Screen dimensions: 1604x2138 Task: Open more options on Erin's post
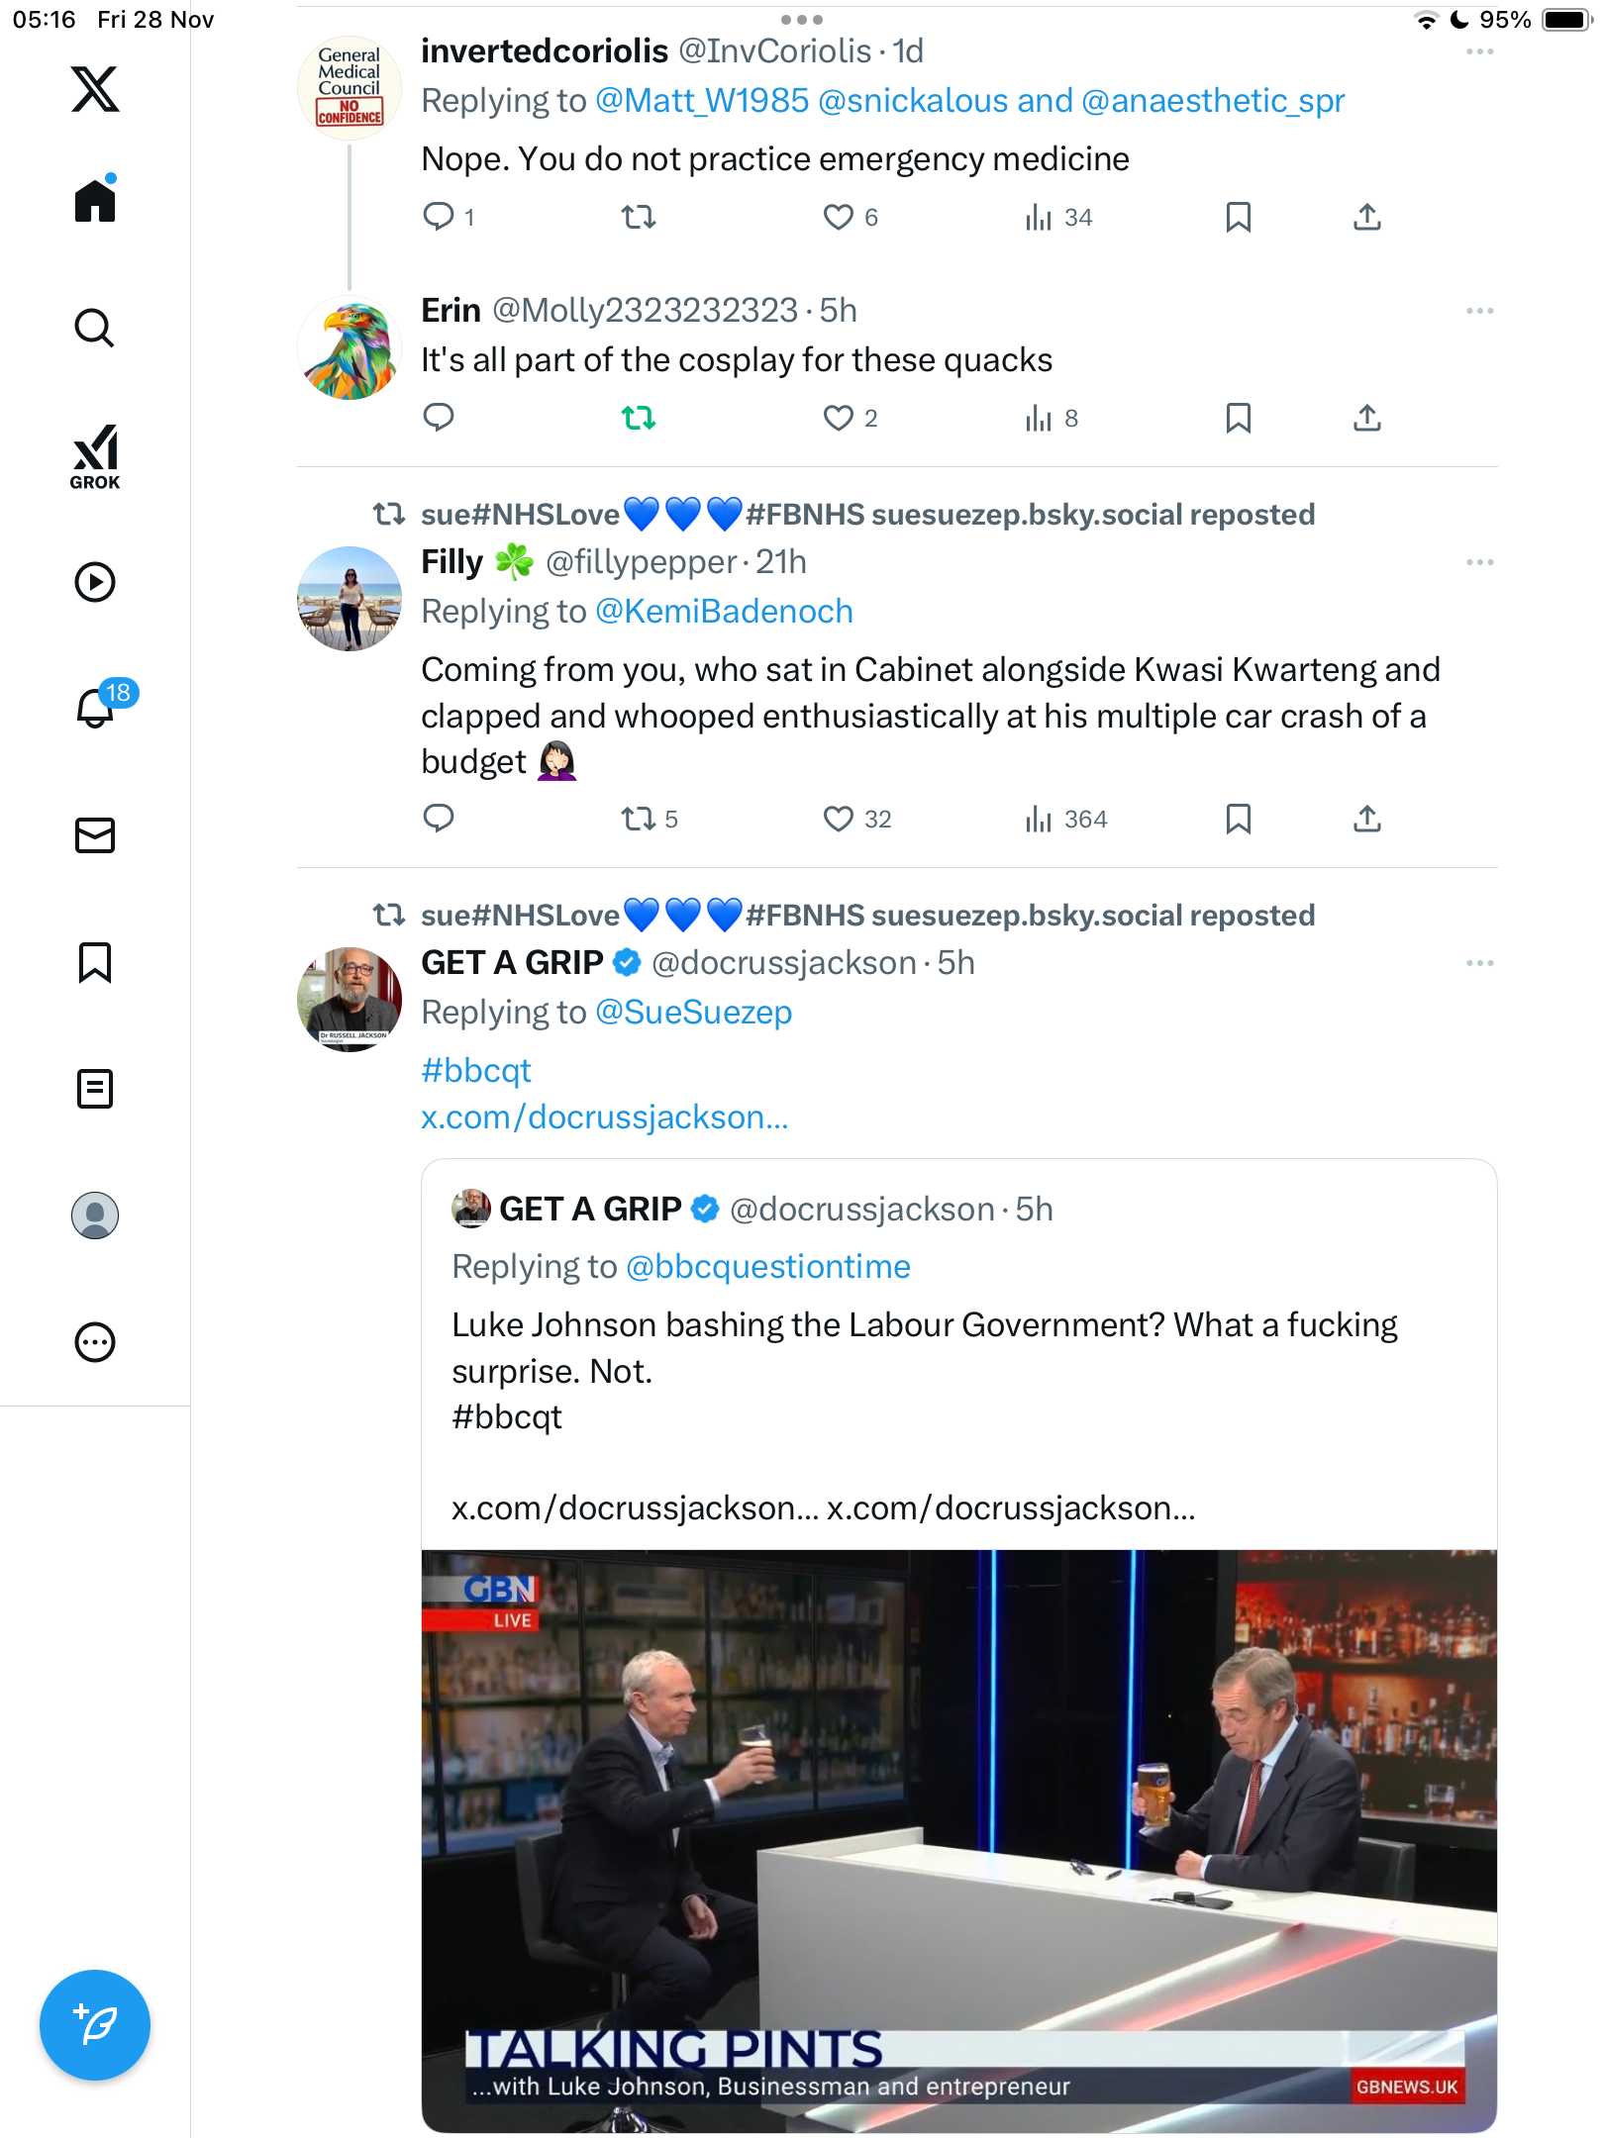tap(1480, 311)
